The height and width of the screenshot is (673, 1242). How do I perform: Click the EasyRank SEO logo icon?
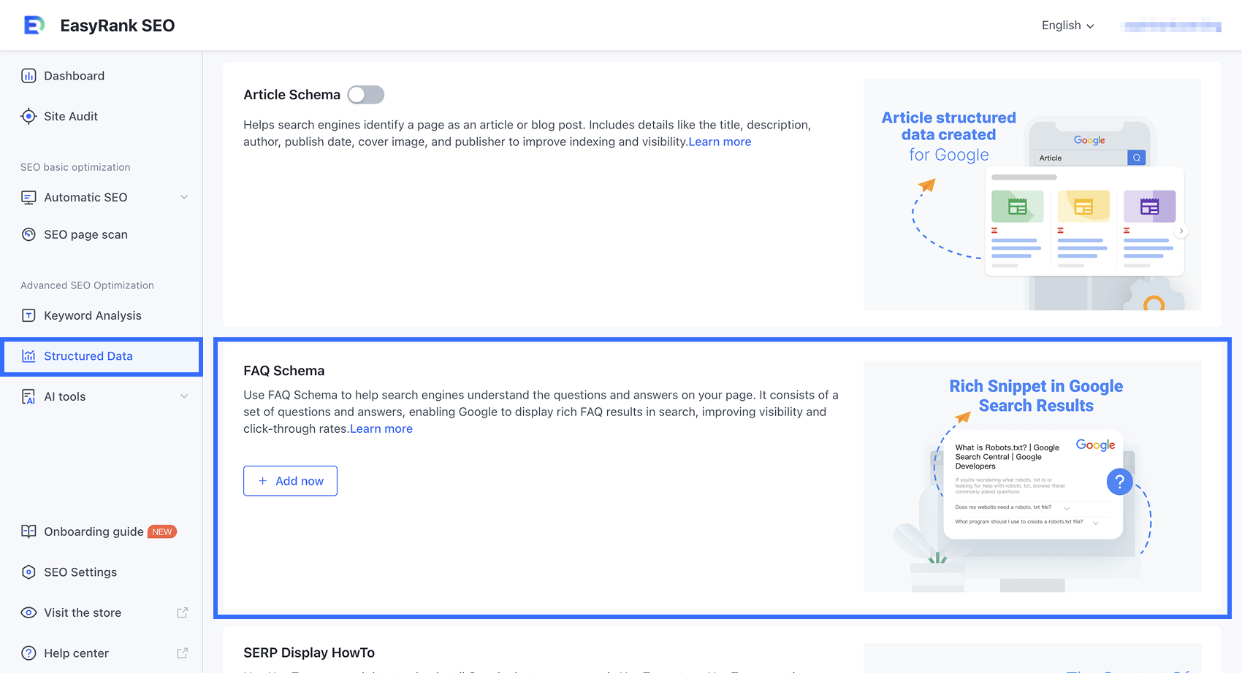[x=34, y=26]
